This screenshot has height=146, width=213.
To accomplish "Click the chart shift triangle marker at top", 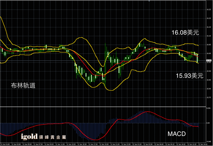I will click(149, 1).
